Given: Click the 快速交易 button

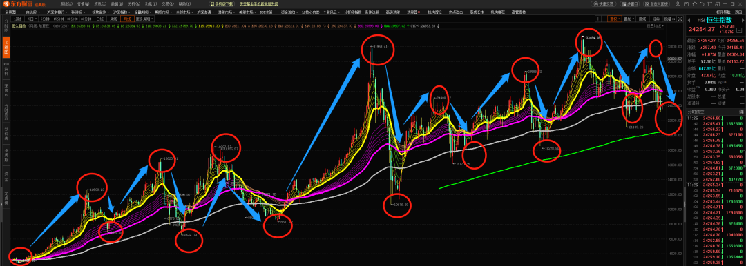Looking at the screenshot, I should click(603, 4).
